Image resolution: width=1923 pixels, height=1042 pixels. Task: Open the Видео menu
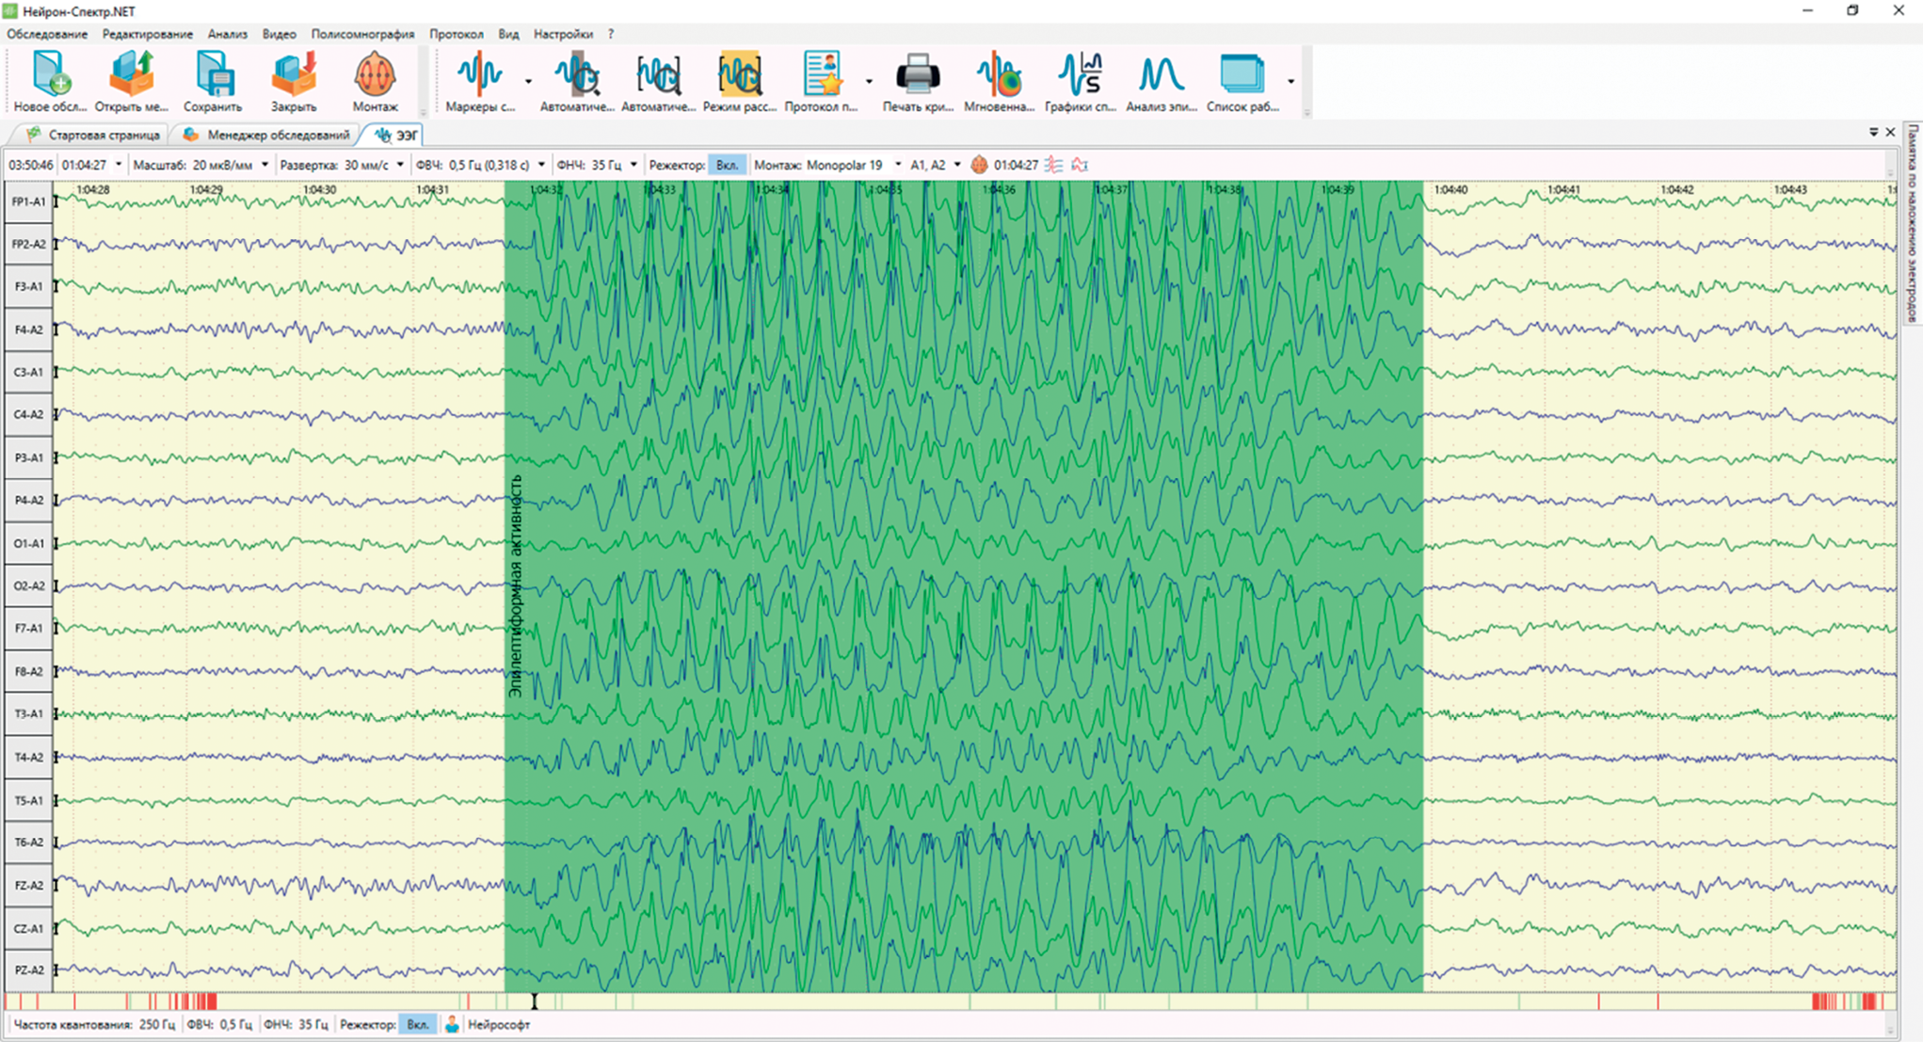click(x=279, y=34)
